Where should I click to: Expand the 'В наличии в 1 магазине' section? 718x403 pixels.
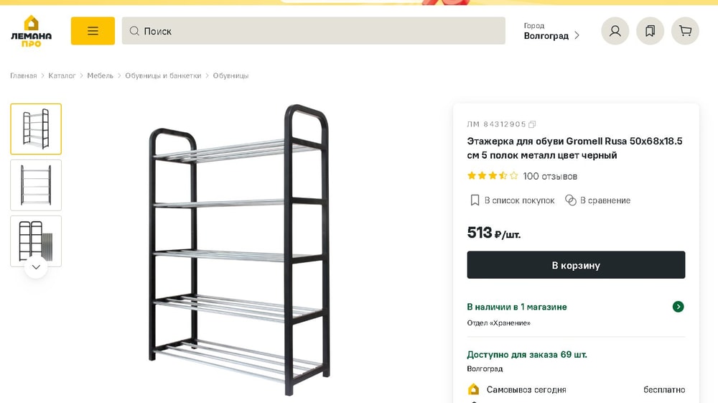[x=517, y=307]
